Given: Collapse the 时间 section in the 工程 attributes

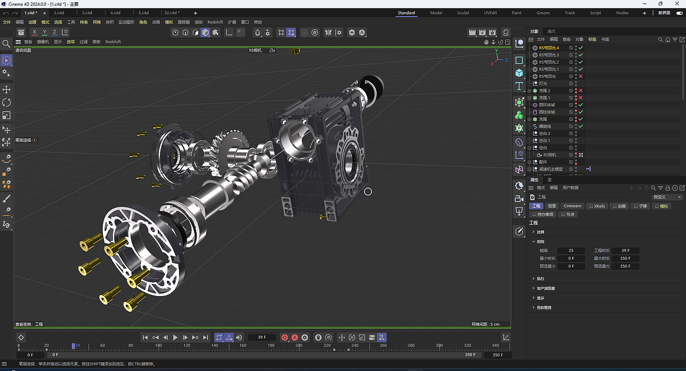Looking at the screenshot, I should (x=535, y=241).
